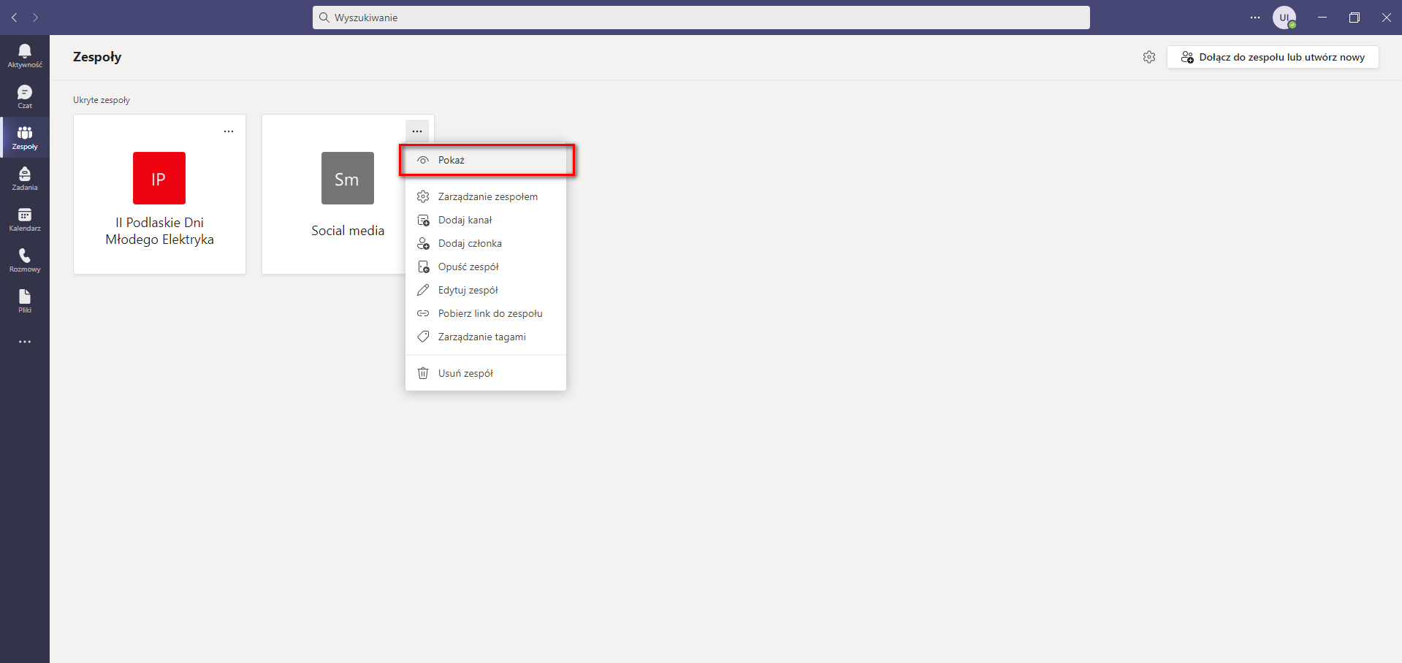Open the Pliki files section
Viewport: 1402px width, 663px height.
coord(25,301)
